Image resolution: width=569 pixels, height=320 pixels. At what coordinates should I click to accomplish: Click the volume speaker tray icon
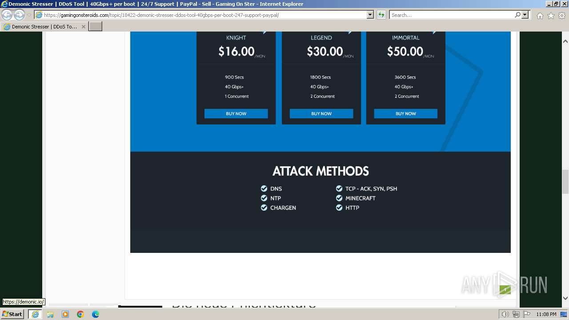pyautogui.click(x=505, y=314)
